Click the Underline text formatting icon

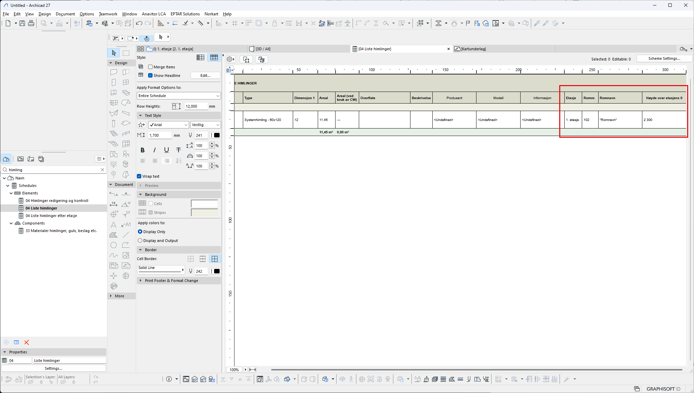(x=167, y=150)
